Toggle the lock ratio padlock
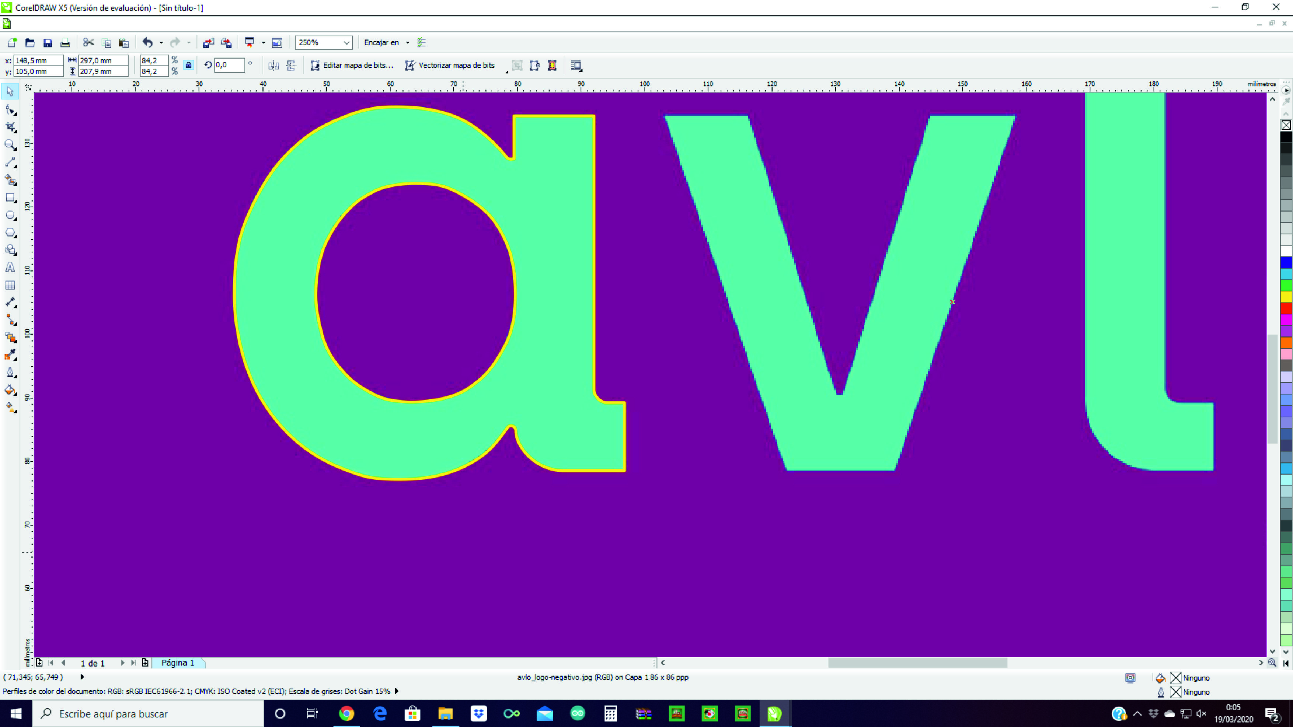 [188, 65]
